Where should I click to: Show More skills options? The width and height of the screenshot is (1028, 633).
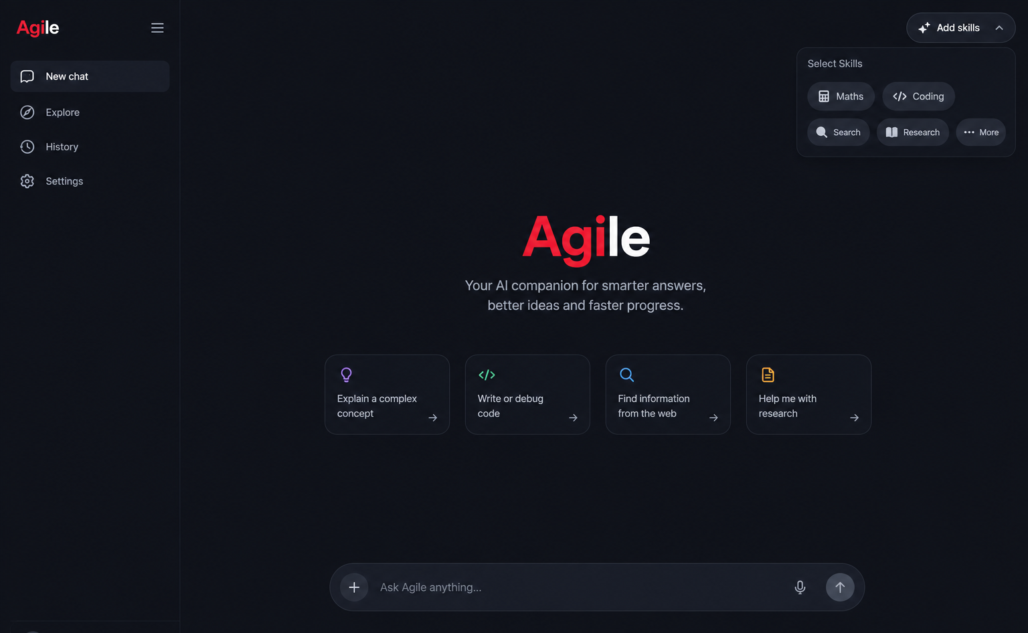pyautogui.click(x=980, y=132)
